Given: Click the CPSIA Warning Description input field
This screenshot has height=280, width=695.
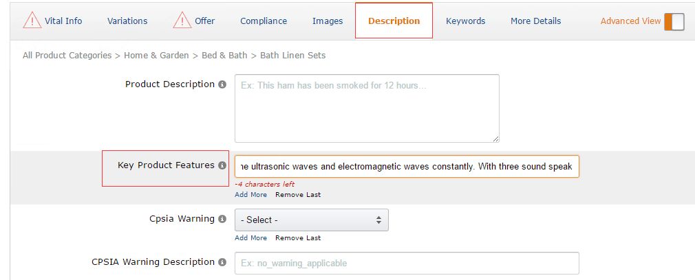Looking at the screenshot, I should pyautogui.click(x=406, y=264).
